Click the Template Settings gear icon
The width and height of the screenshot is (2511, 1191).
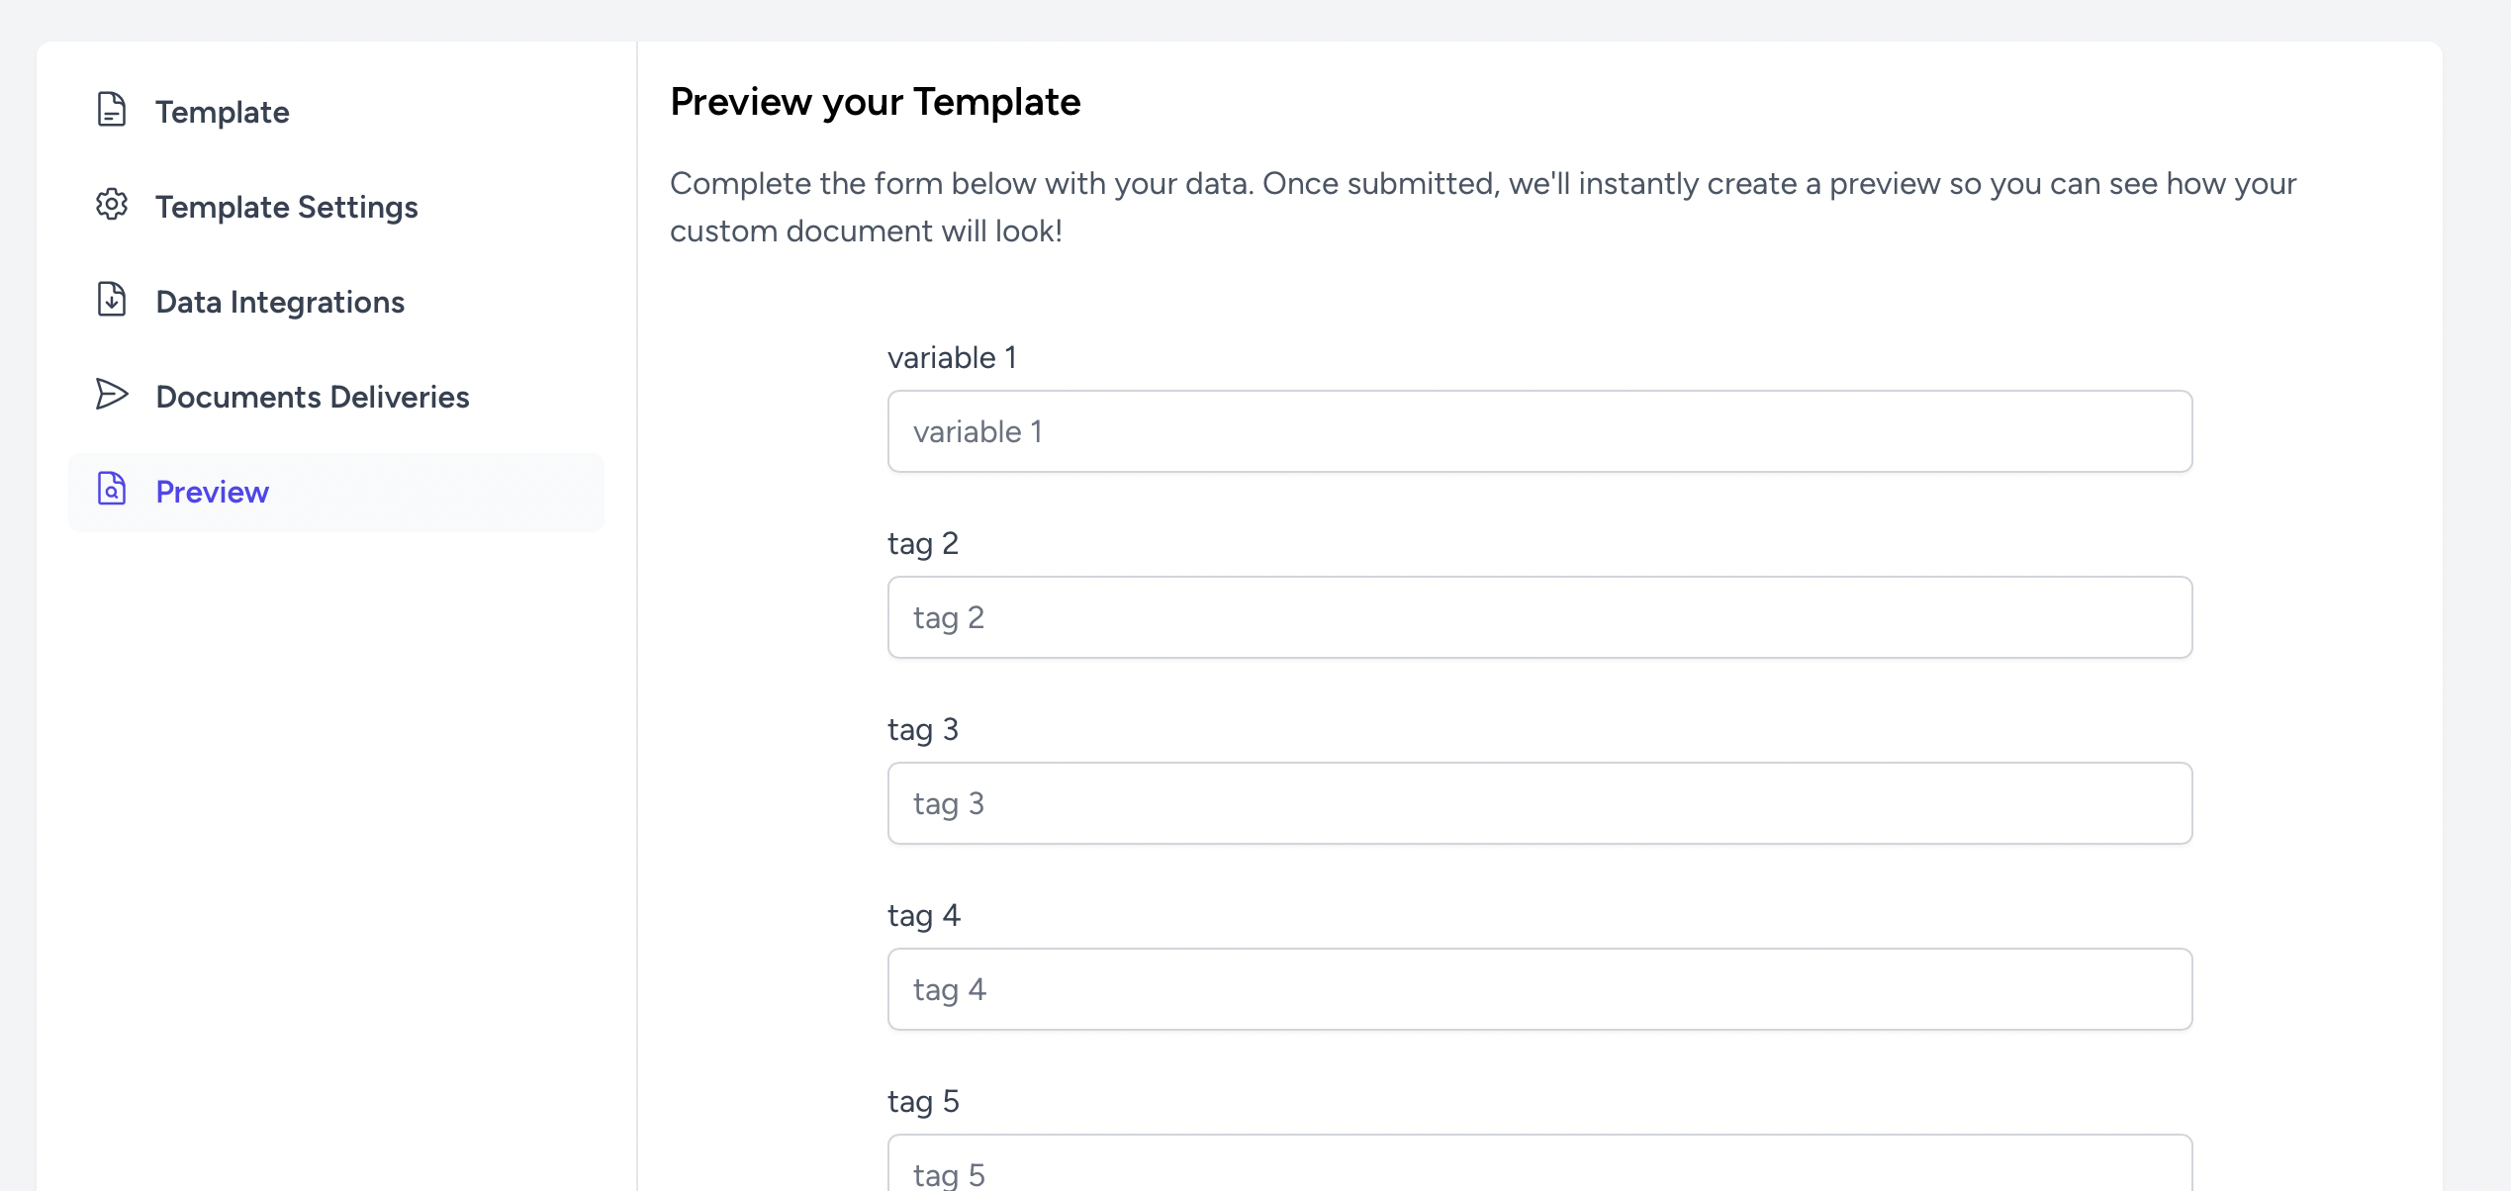112,205
